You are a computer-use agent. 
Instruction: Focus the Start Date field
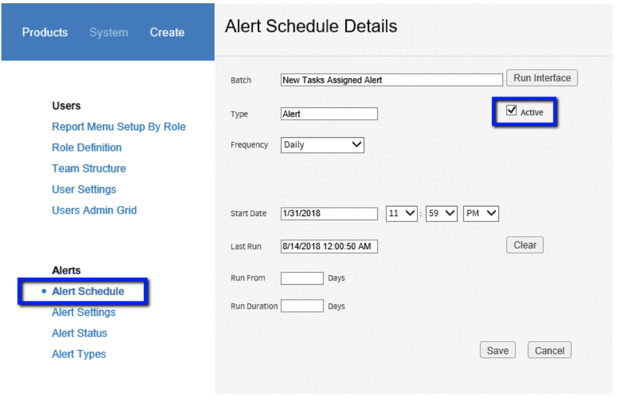329,214
